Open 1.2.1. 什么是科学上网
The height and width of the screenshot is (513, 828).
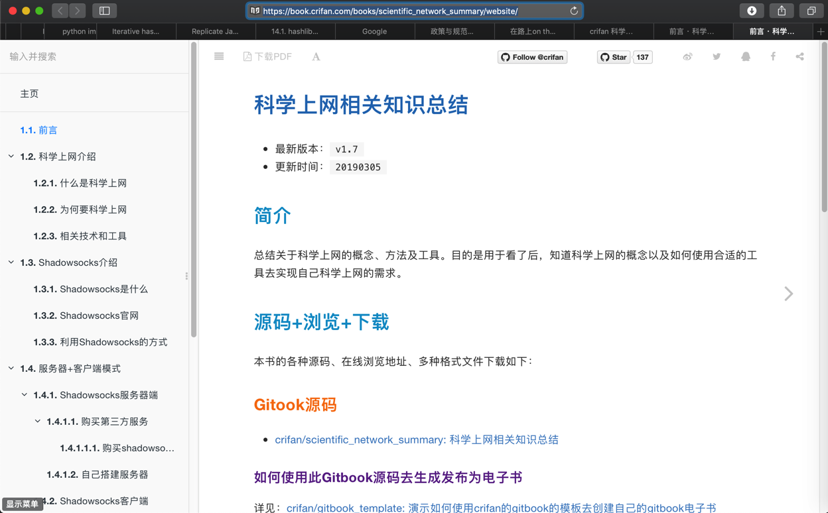pos(80,183)
